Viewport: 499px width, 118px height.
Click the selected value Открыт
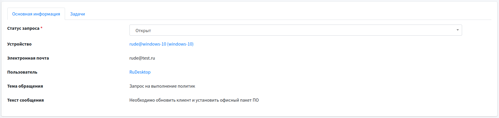(143, 31)
